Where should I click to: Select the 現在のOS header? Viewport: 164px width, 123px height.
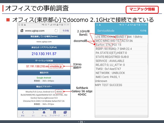click(44, 73)
